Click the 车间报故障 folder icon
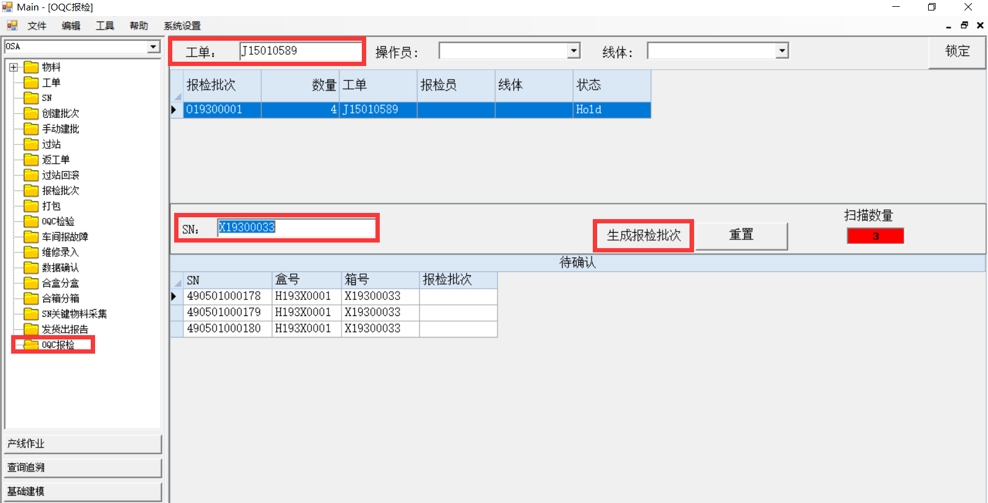 pos(31,237)
